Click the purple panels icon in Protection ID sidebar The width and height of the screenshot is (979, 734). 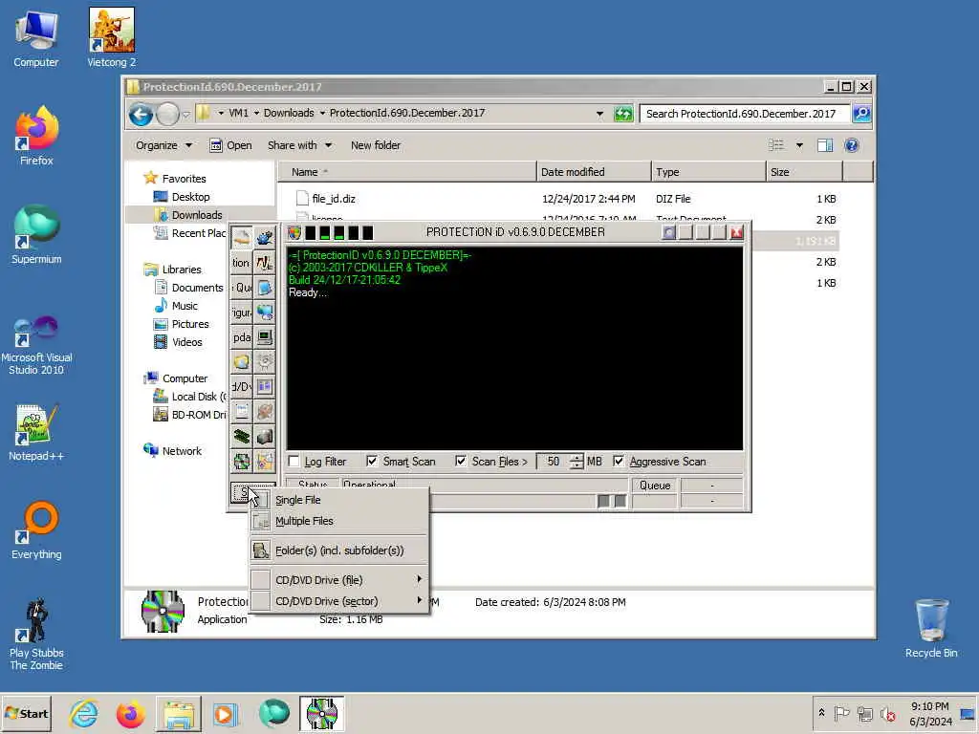pos(265,386)
